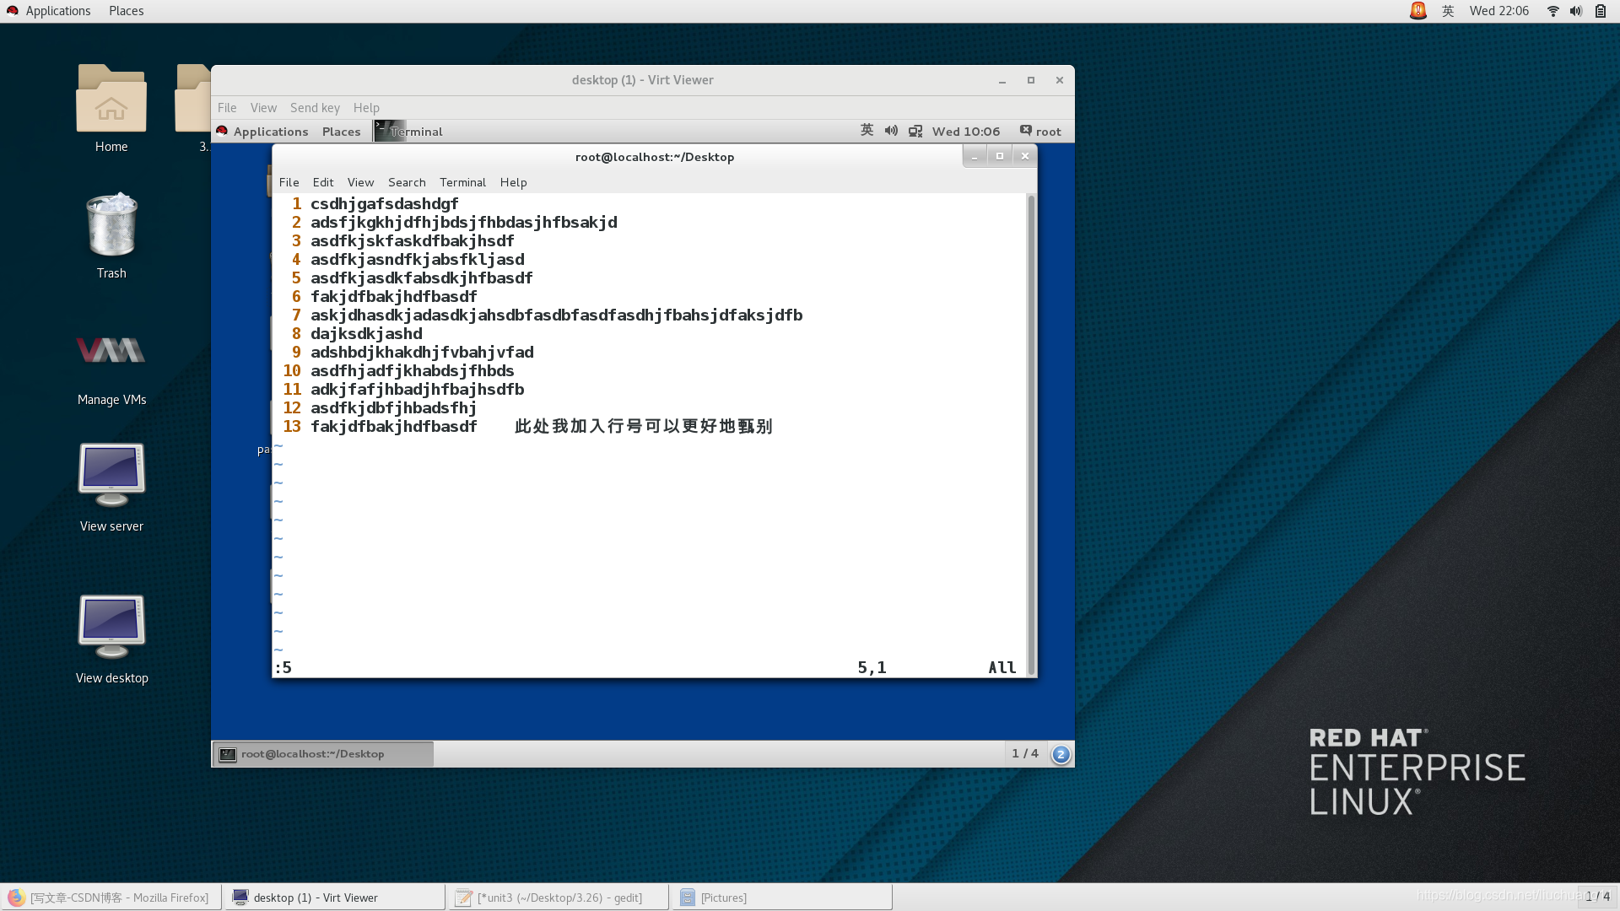Click guest network icon in Virt Viewer
The width and height of the screenshot is (1620, 911).
[x=915, y=131]
